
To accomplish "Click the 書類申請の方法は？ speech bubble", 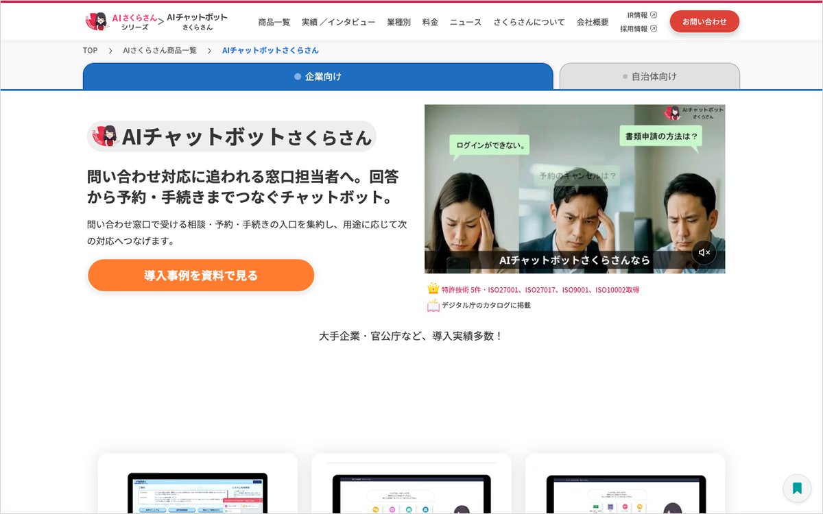I will (x=661, y=136).
